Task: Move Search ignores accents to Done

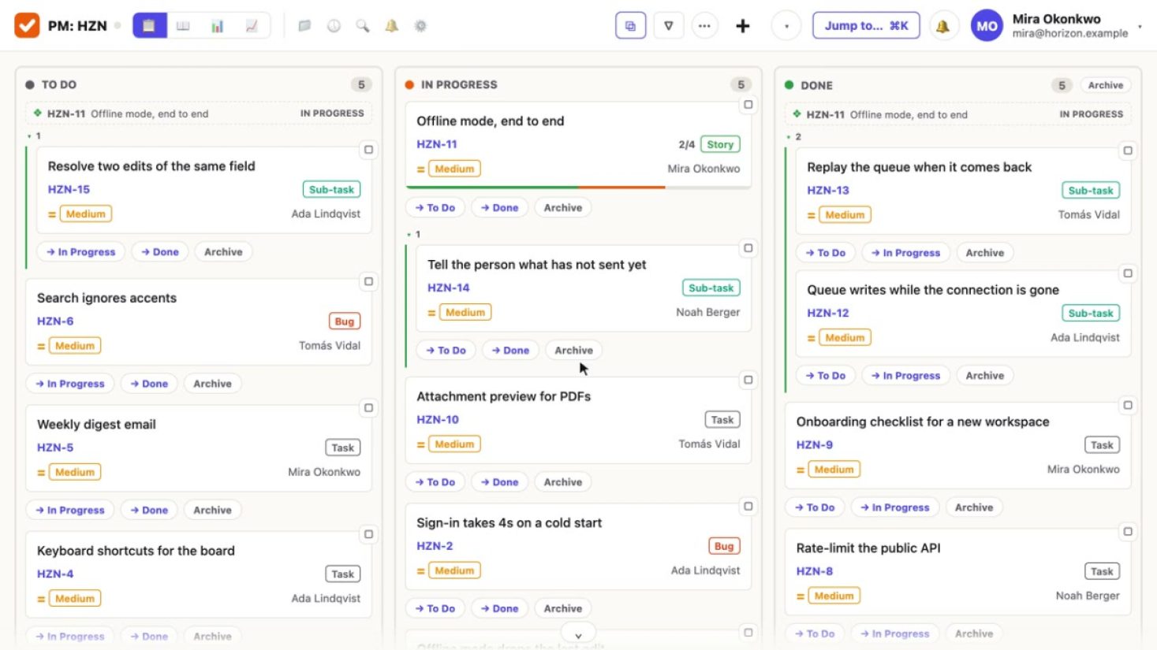Action: click(149, 384)
